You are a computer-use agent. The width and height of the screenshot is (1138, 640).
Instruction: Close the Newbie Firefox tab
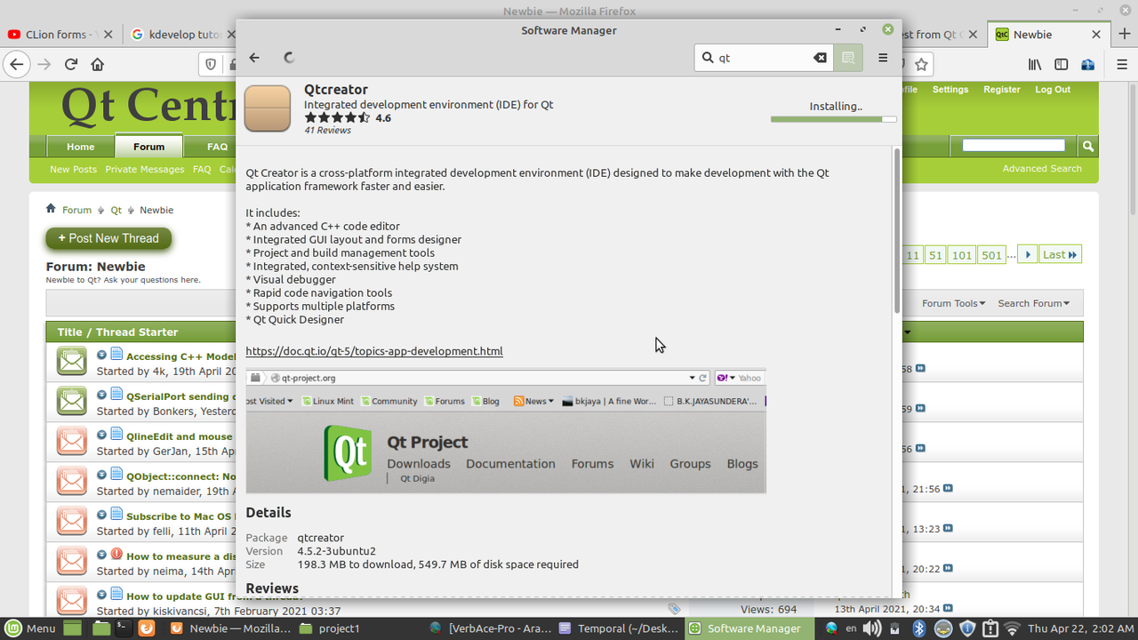[1096, 35]
